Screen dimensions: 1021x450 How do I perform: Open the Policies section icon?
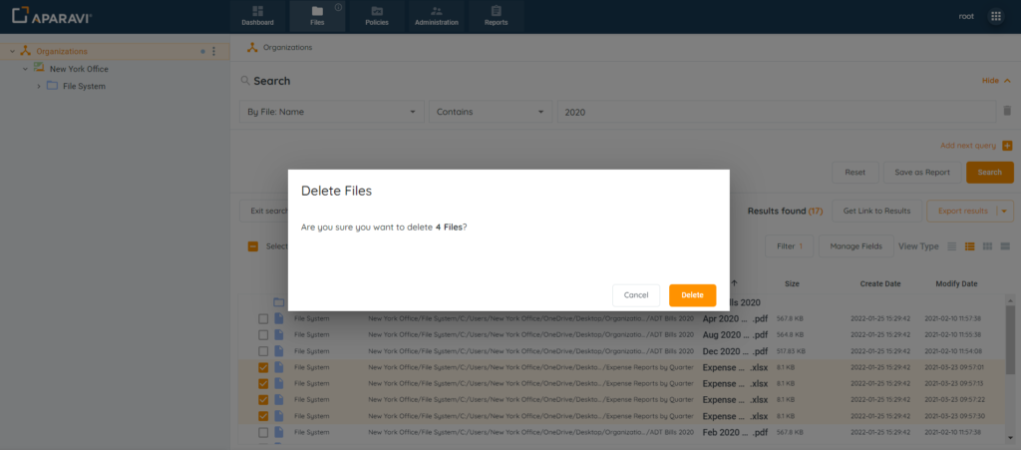coord(377,11)
